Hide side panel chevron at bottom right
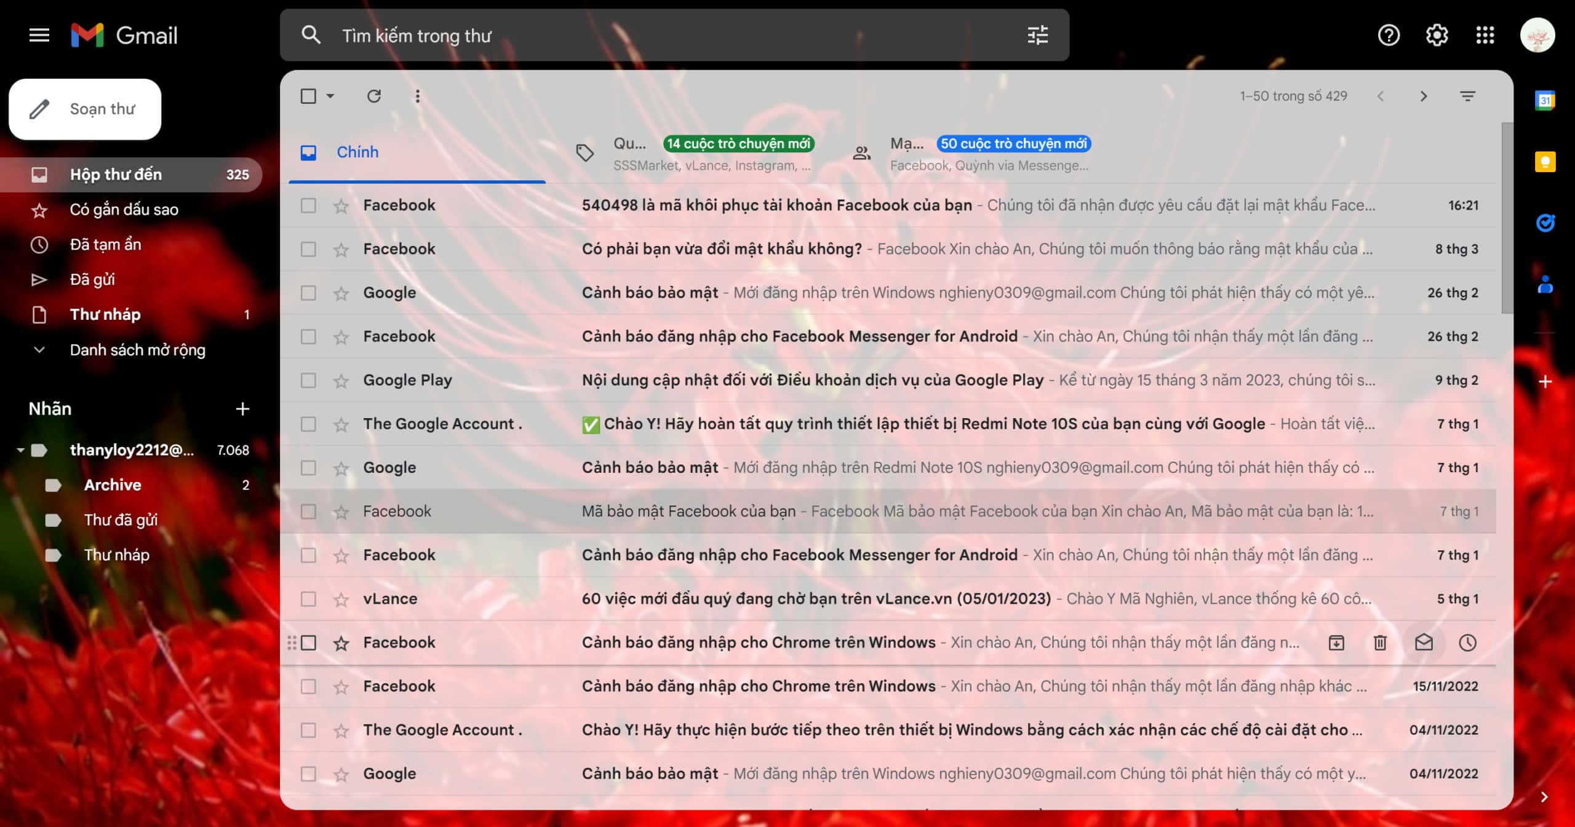 1544,797
